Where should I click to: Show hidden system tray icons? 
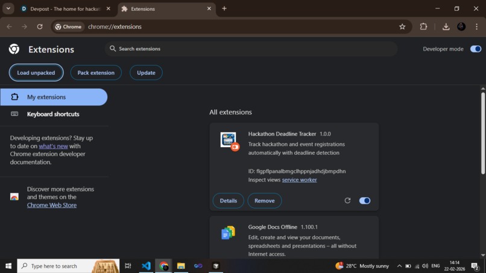click(399, 266)
